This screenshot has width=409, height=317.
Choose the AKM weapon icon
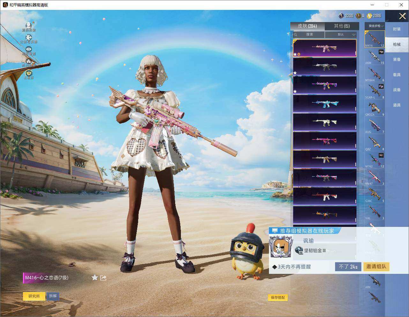coord(375,57)
